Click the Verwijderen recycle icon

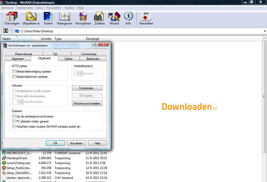(x=83, y=16)
